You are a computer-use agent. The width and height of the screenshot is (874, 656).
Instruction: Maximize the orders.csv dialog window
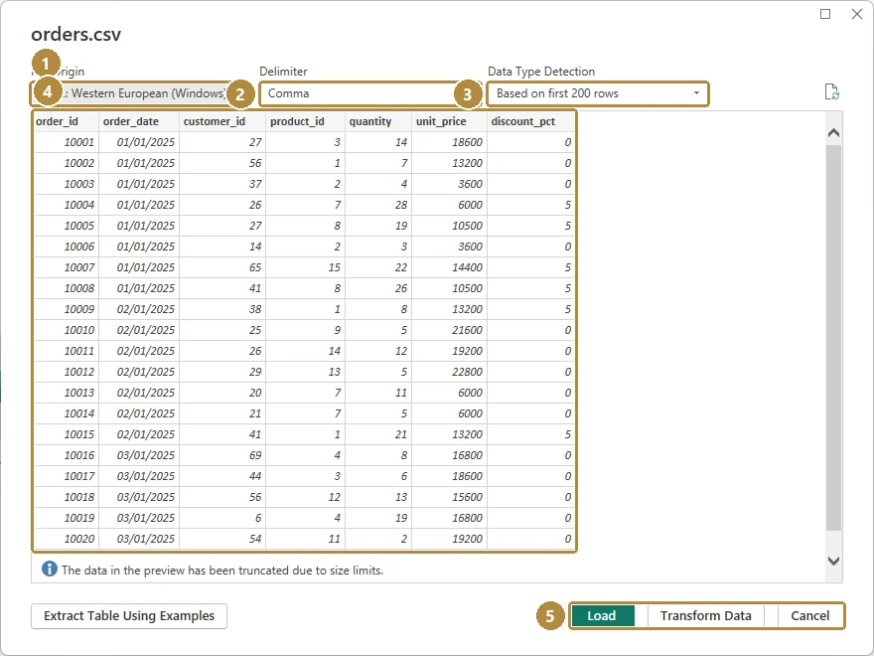tap(825, 14)
